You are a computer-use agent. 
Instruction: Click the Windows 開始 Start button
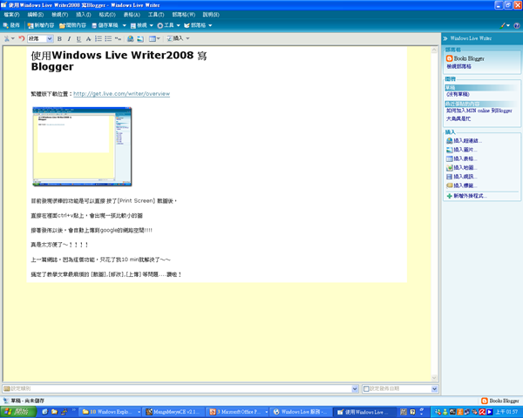[18, 412]
